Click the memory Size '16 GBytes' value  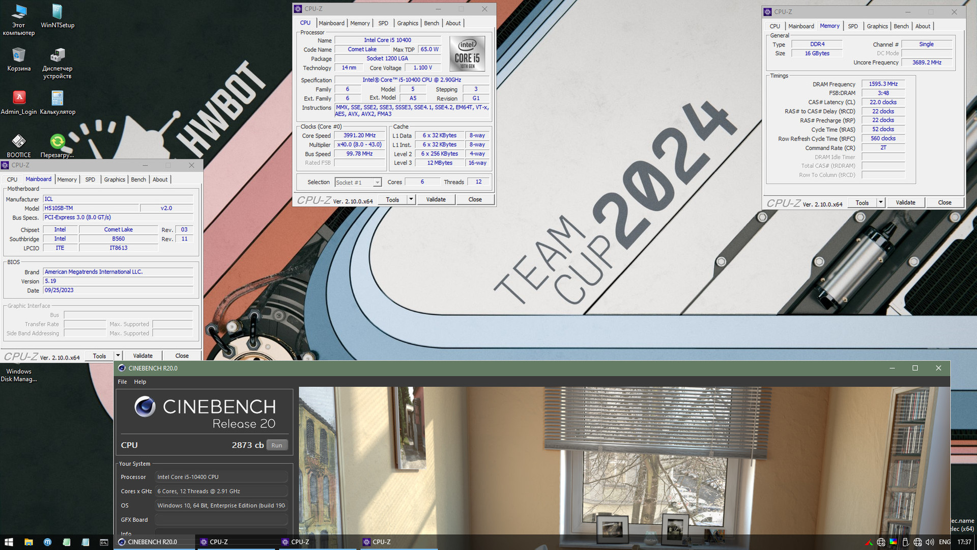pyautogui.click(x=817, y=53)
